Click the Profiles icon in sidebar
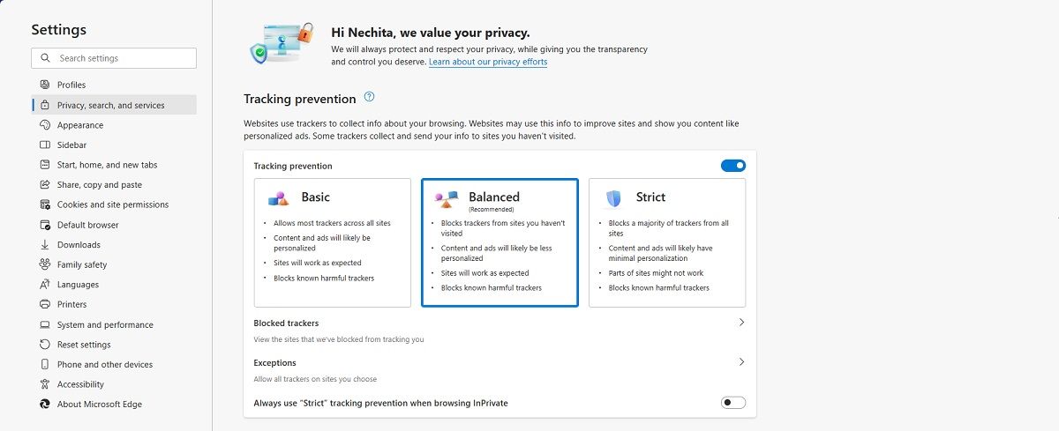Viewport: 1059px width, 431px height. 45,85
